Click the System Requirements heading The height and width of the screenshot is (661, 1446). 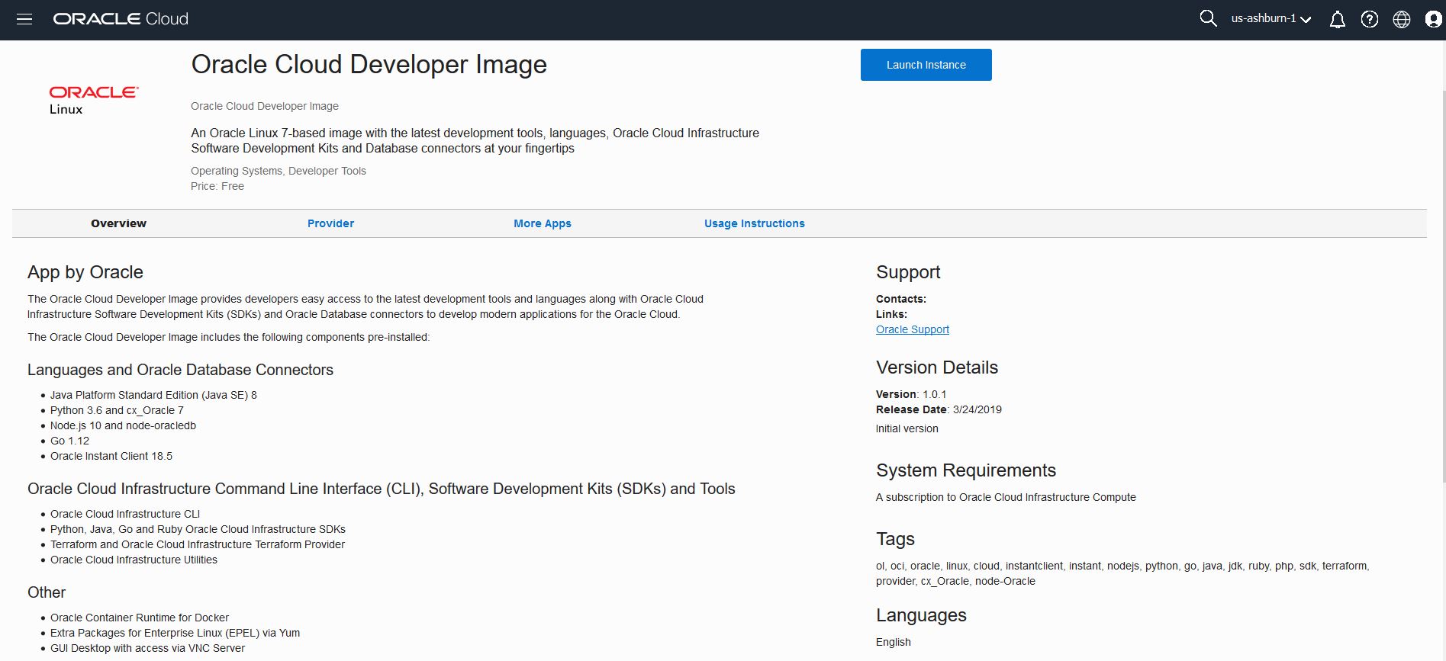[965, 470]
